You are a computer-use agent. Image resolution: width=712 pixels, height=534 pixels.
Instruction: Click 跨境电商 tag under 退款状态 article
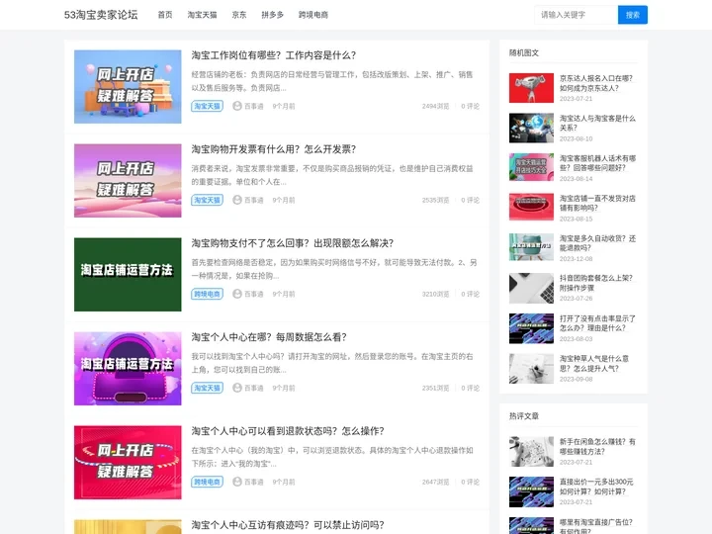tap(207, 482)
